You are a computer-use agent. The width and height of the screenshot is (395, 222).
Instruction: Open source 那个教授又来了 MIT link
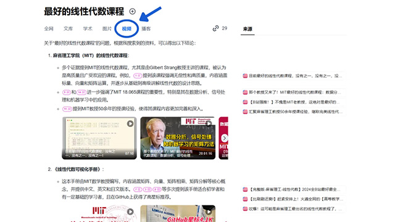(x=293, y=92)
